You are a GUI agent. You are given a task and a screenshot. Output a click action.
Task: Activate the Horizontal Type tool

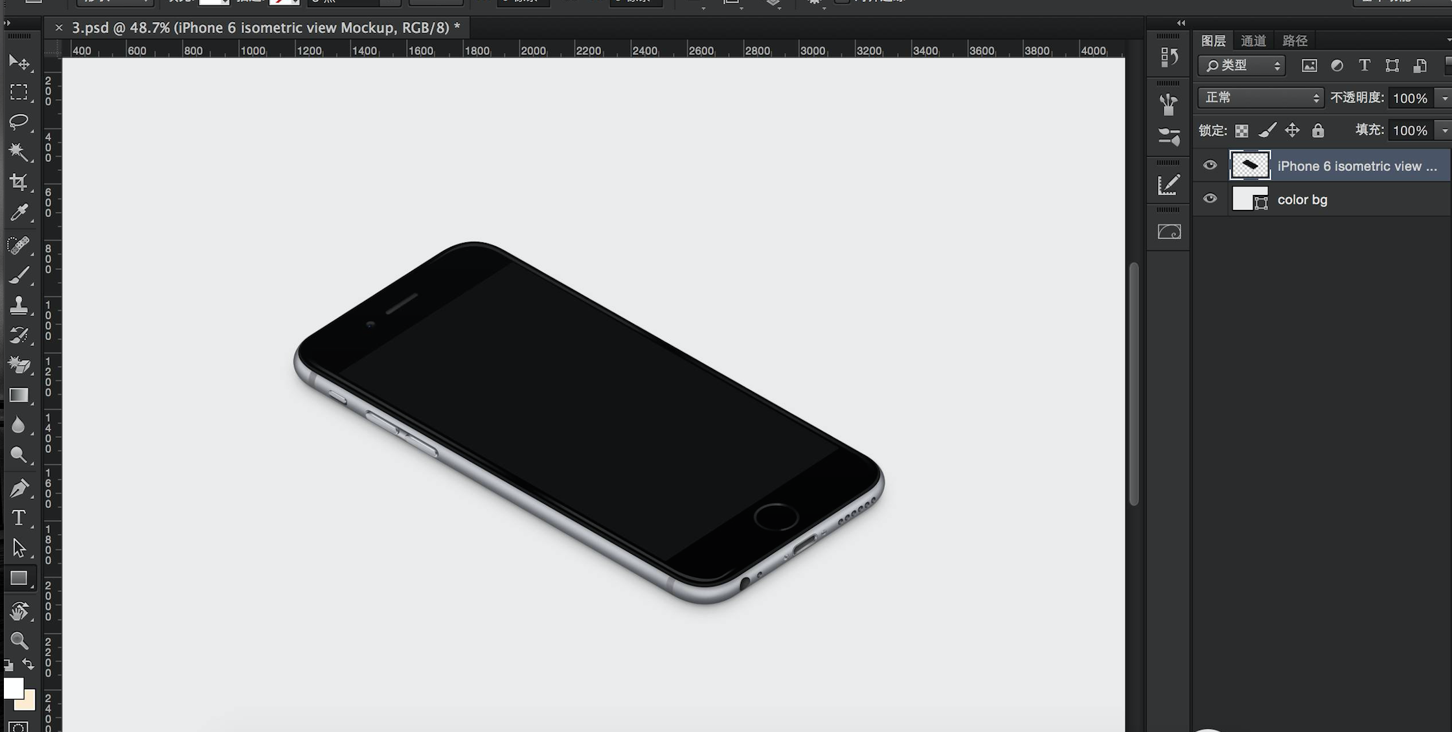pos(19,518)
